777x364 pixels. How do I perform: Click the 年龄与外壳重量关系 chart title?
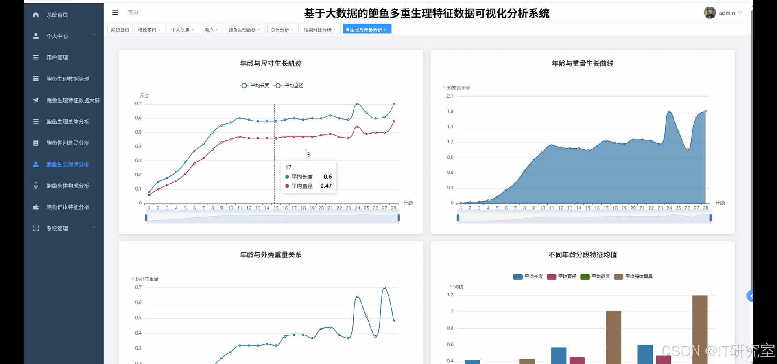(x=271, y=255)
